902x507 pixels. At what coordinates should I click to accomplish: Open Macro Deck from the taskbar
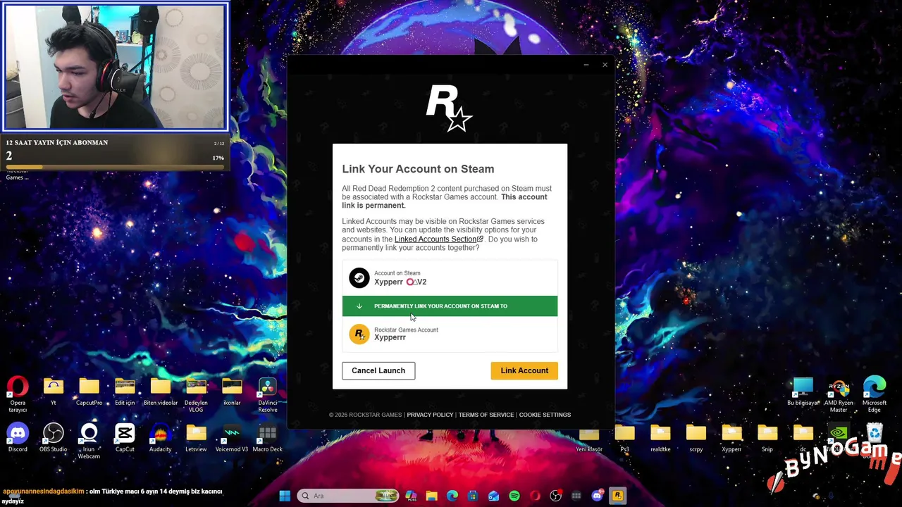(x=576, y=496)
